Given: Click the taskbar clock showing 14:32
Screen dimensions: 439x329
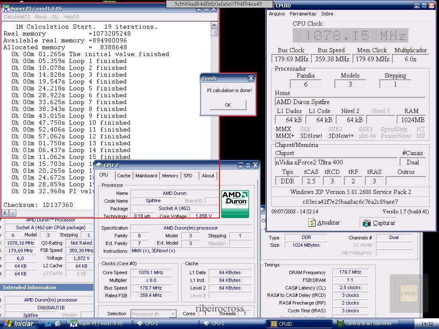Looking at the screenshot, I should (427, 324).
